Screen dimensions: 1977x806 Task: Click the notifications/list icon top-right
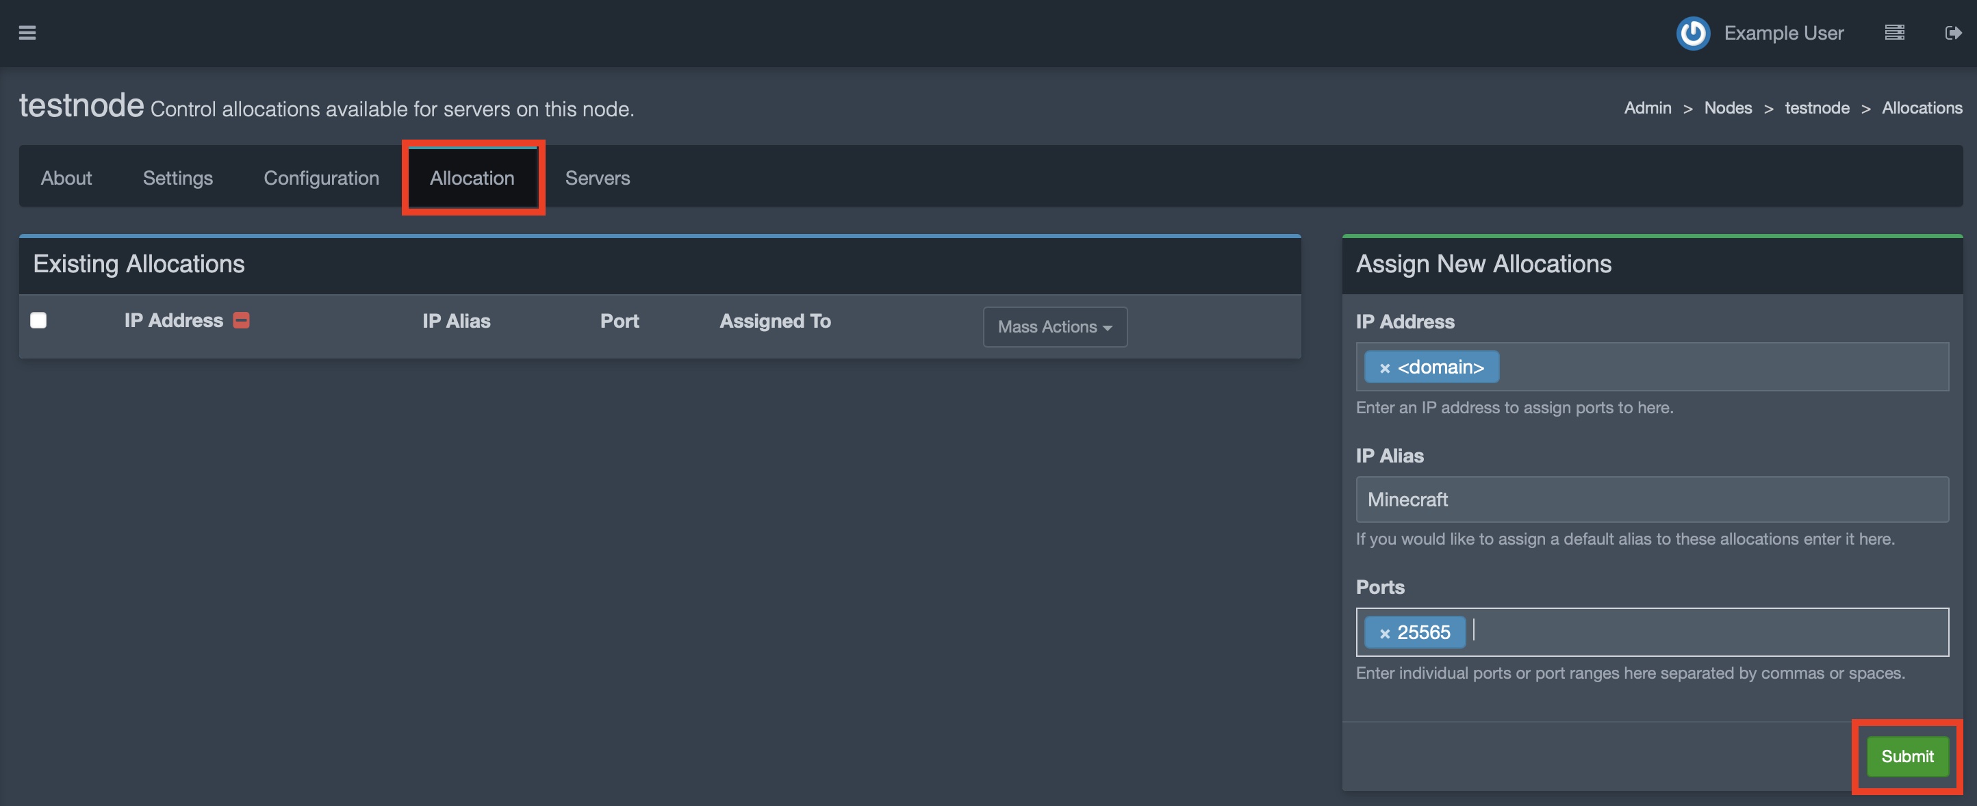pos(1896,33)
